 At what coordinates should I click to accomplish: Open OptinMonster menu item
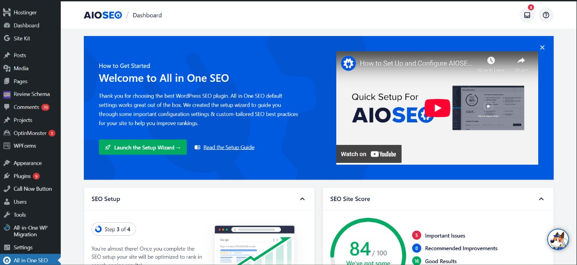[30, 133]
